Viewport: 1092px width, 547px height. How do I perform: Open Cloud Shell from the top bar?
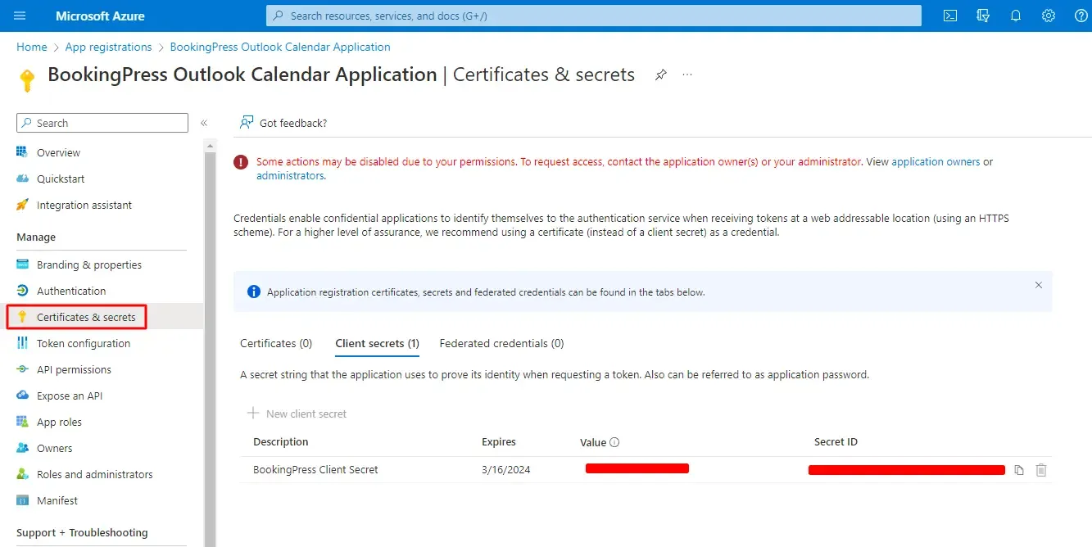950,16
